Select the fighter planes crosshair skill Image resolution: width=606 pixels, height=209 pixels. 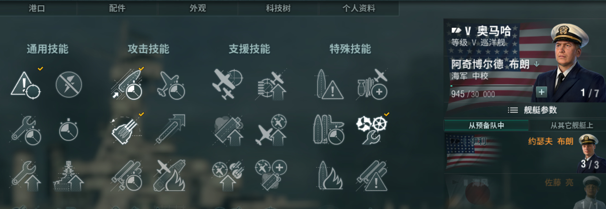coord(228,84)
